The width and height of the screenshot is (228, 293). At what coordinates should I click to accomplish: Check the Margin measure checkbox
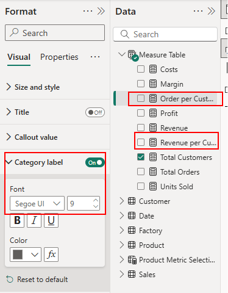click(x=141, y=84)
